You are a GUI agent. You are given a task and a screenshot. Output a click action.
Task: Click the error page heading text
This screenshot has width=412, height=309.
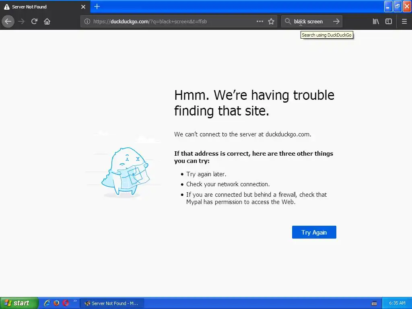(254, 103)
